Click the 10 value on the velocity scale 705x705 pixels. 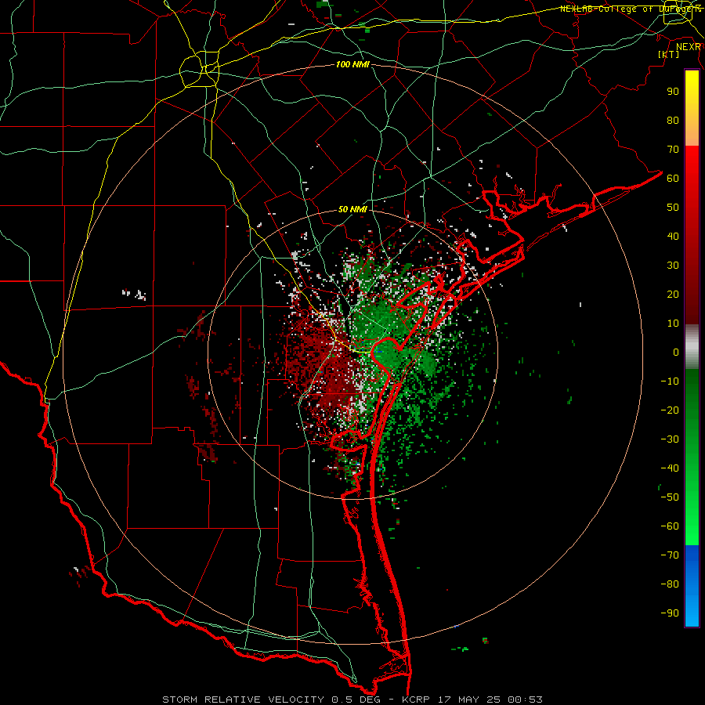tap(673, 324)
